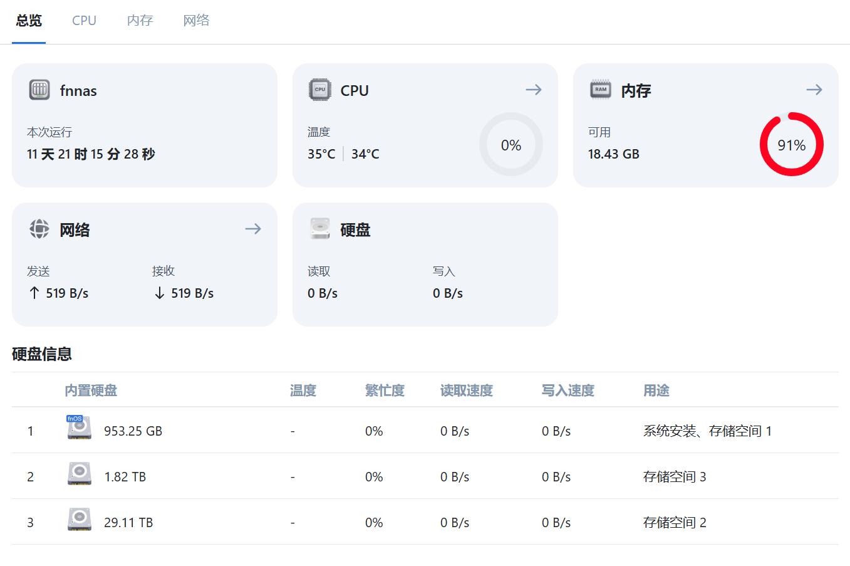This screenshot has height=566, width=850.
Task: Go to the 网络 tab
Action: pyautogui.click(x=196, y=21)
